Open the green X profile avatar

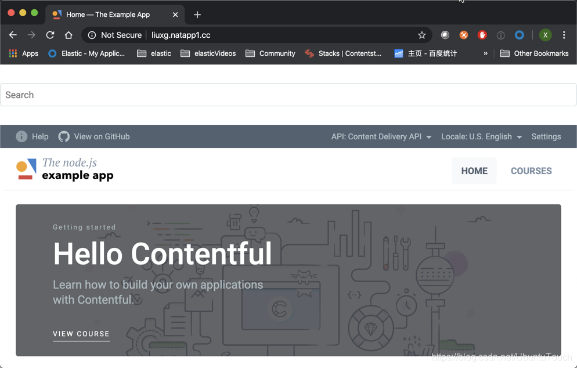point(545,35)
